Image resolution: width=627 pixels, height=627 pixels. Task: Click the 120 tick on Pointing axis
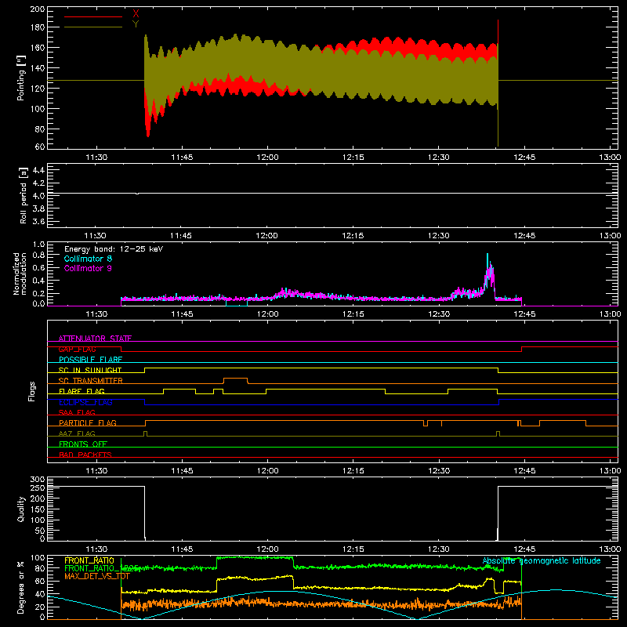pos(38,88)
